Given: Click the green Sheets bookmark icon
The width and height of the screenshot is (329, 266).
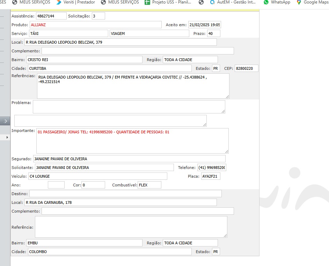Looking at the screenshot, I should click(147, 2).
